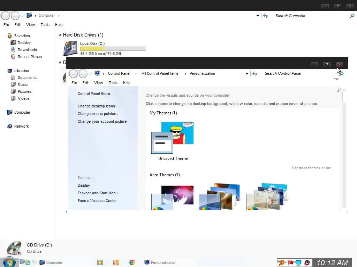Screen dimensions: 357x267
Task: Go forward in the Personalization window
Action: click(x=83, y=74)
